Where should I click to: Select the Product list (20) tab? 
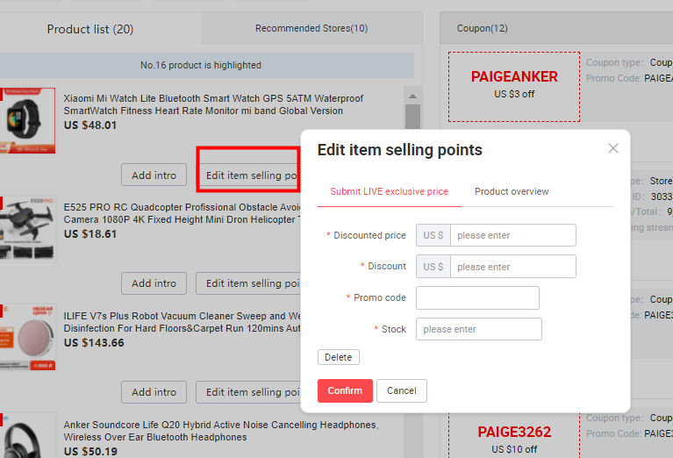tap(90, 29)
